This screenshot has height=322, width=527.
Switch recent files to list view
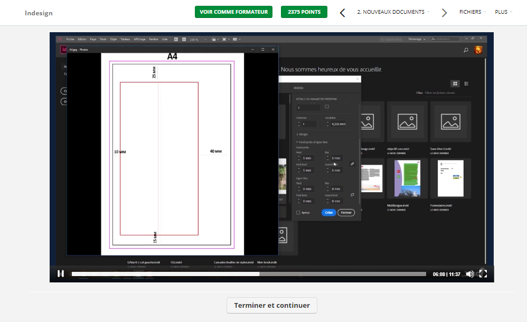[x=466, y=83]
